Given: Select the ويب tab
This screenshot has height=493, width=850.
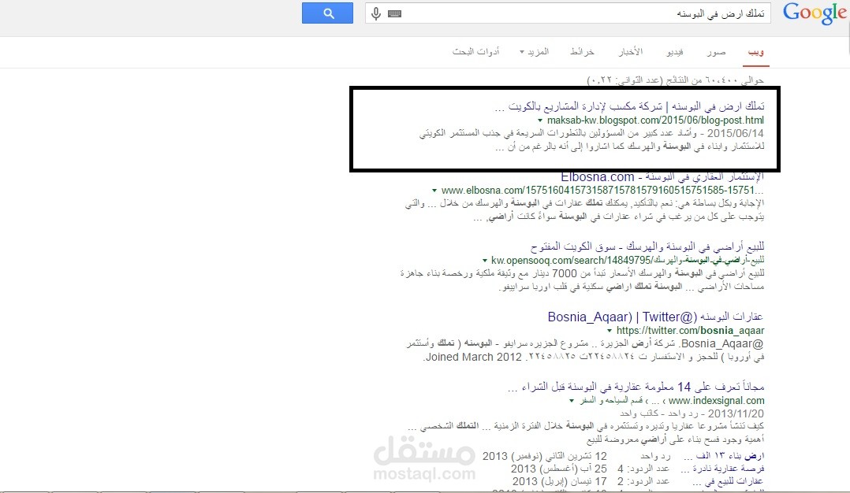Looking at the screenshot, I should coord(755,52).
